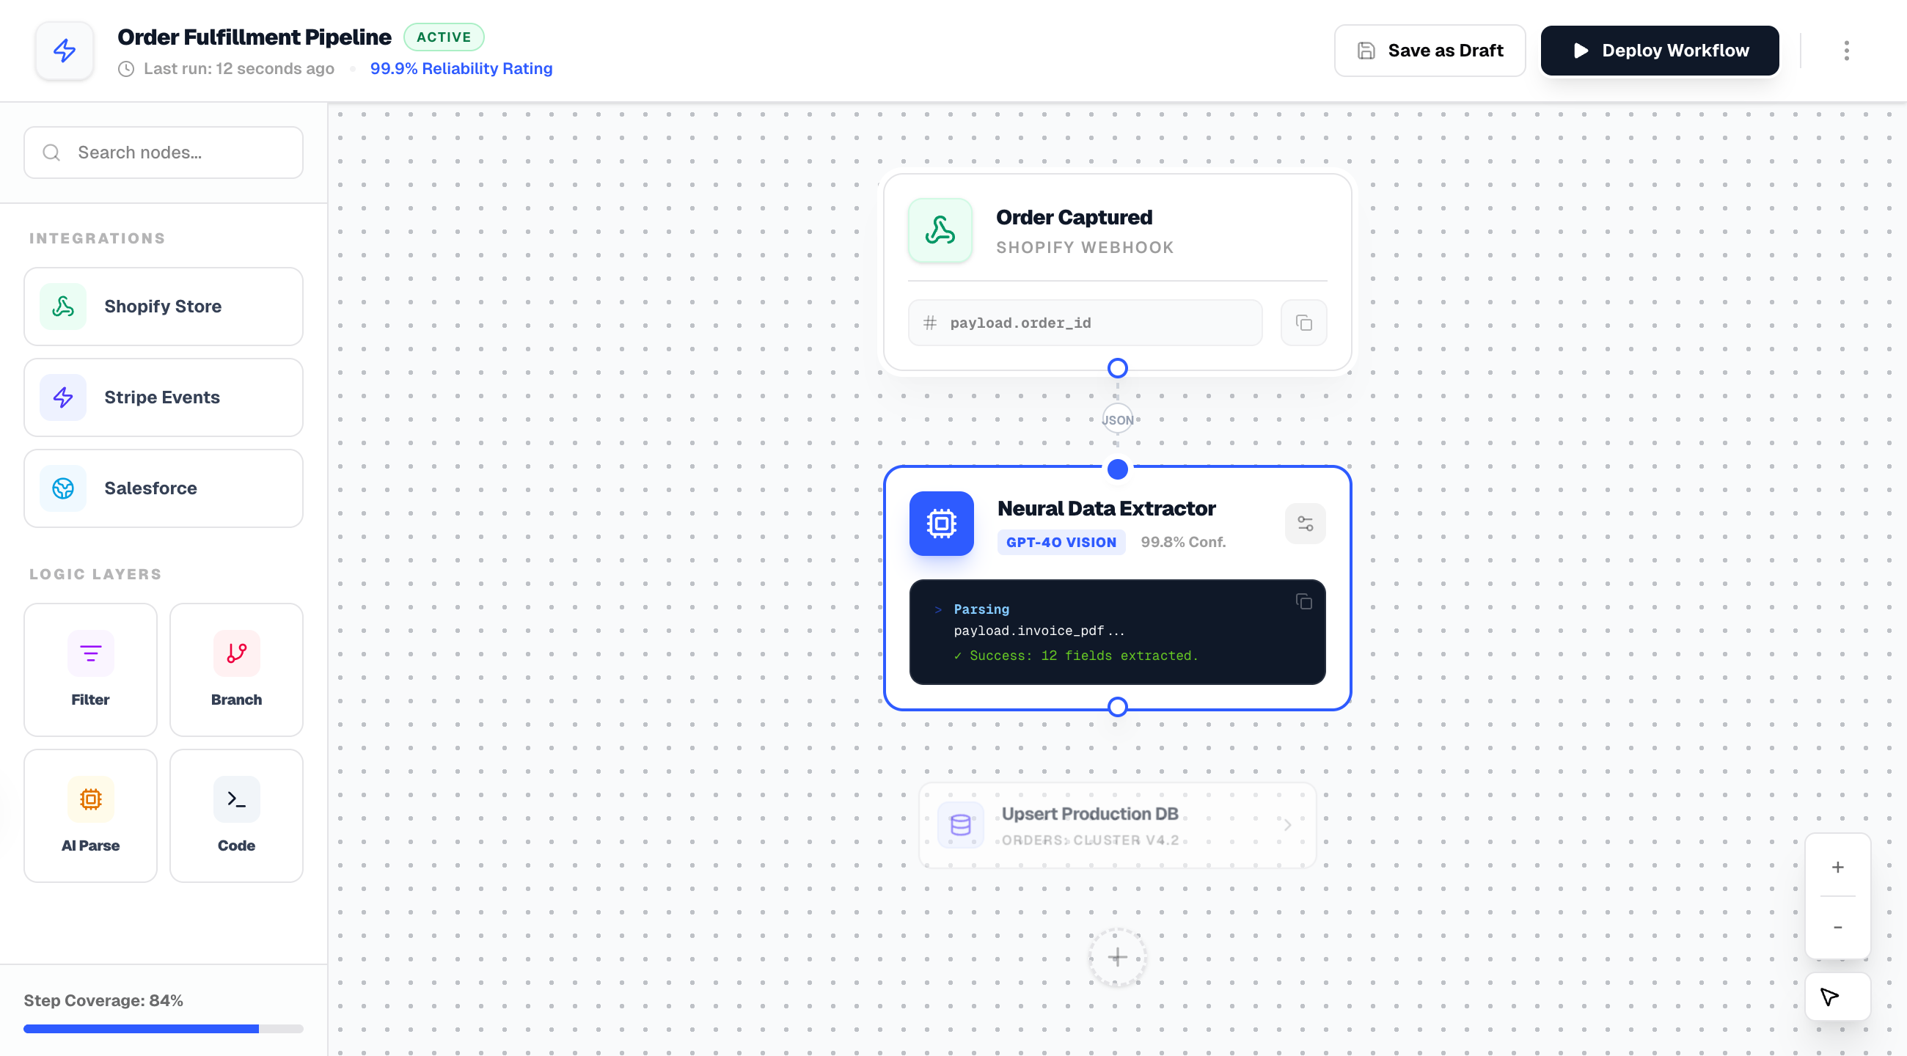Click the Neural Data Extractor settings sliders icon
The image size is (1907, 1056).
coord(1304,524)
